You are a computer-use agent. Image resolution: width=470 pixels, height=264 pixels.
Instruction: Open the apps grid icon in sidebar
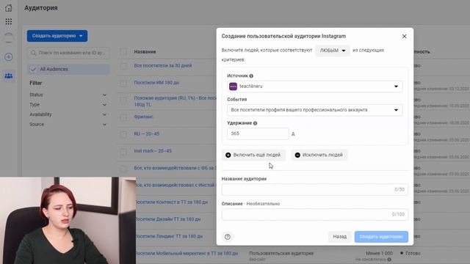9,21
